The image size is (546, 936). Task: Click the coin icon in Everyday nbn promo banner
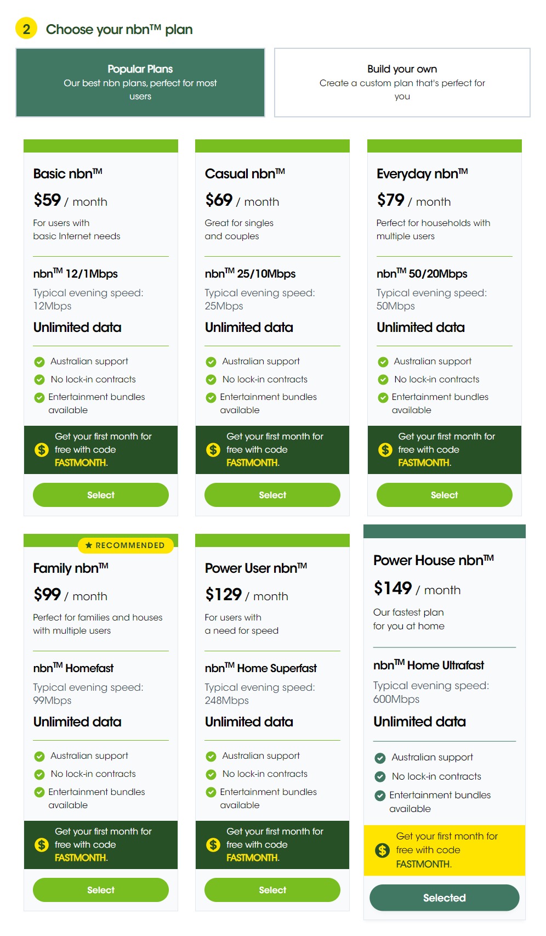click(385, 450)
